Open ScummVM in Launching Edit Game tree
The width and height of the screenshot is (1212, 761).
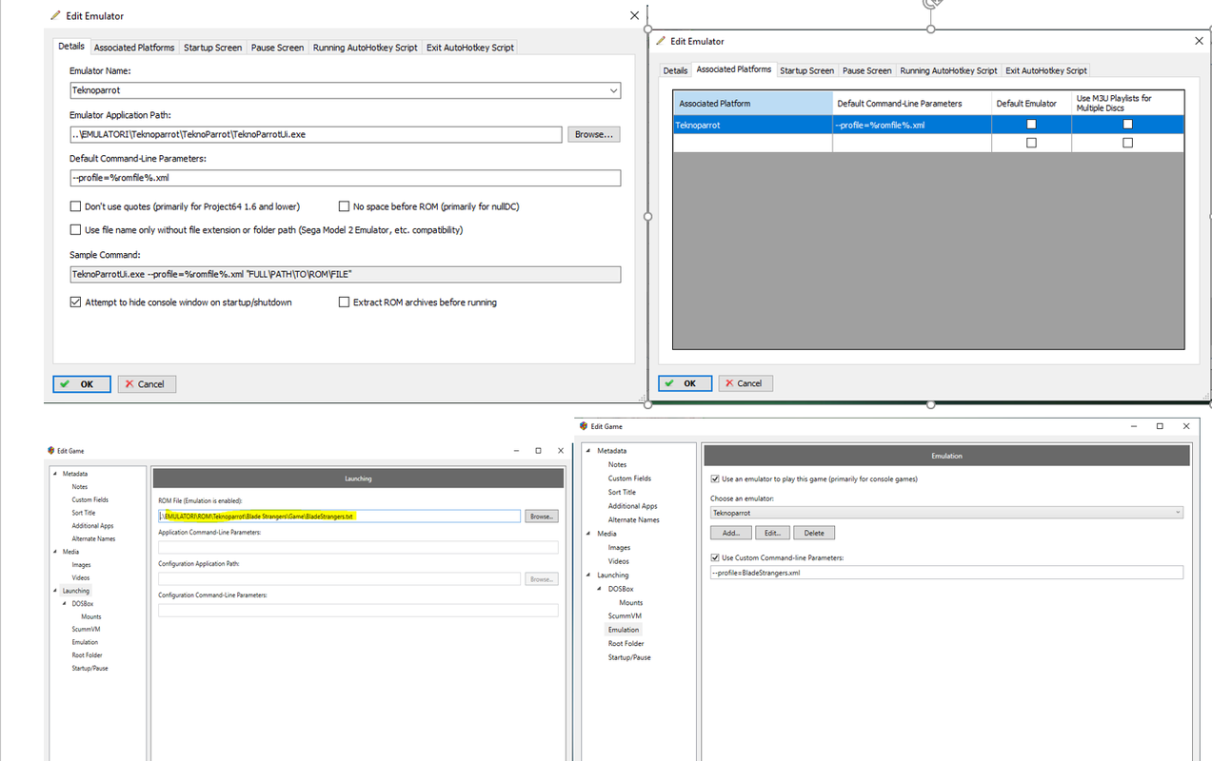[x=86, y=630]
